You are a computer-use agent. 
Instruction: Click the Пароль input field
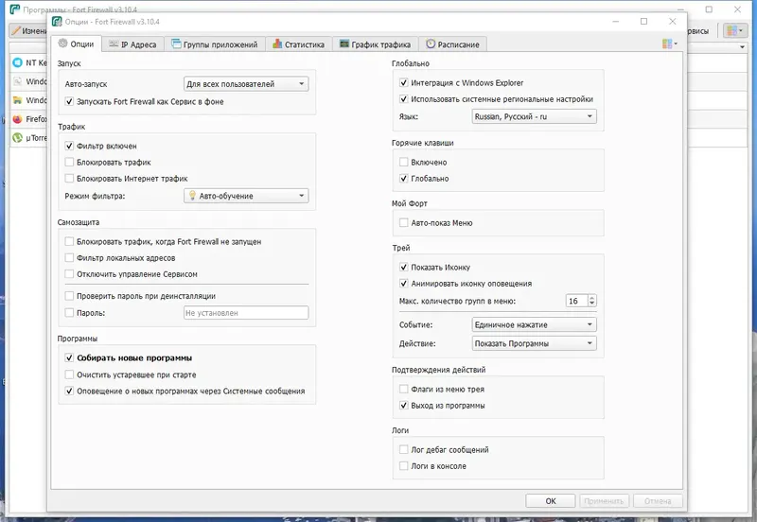[x=246, y=313]
